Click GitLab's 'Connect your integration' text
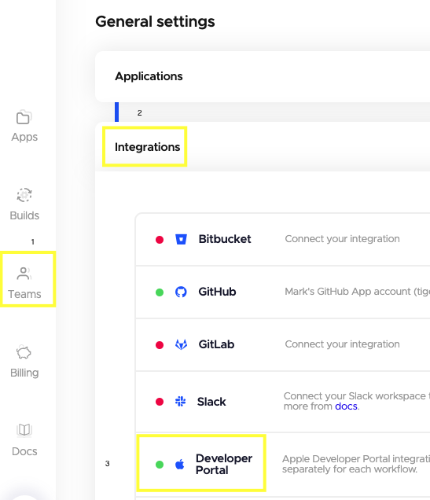430x500 pixels. 342,344
